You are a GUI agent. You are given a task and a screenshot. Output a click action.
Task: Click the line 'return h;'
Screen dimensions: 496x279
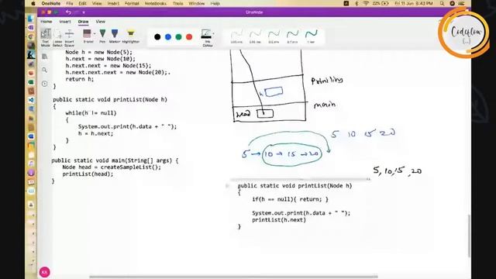click(80, 79)
